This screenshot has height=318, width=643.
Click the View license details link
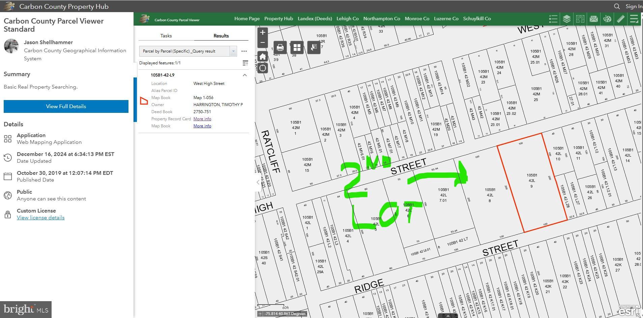click(x=41, y=218)
